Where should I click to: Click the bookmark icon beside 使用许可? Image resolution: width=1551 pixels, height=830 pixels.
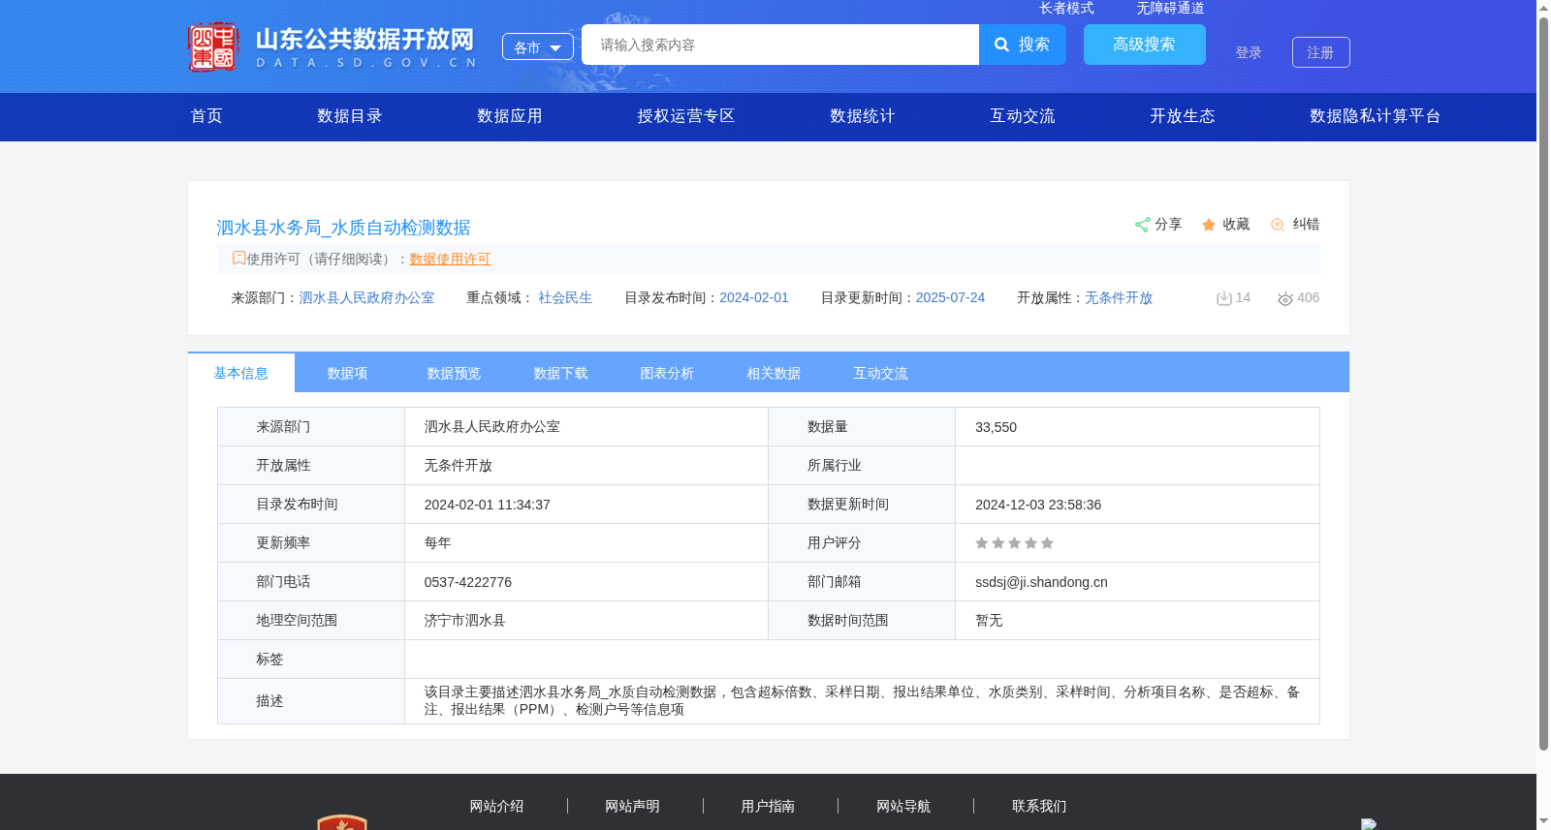tap(238, 258)
